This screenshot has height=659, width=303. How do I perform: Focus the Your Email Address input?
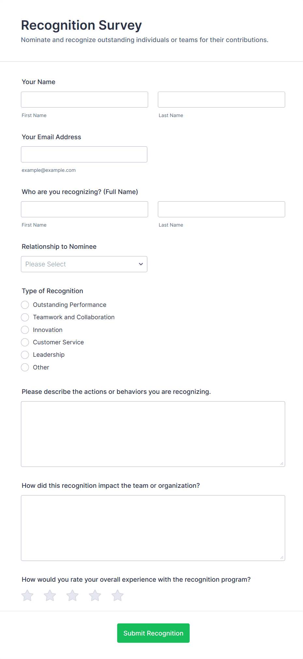tap(84, 154)
